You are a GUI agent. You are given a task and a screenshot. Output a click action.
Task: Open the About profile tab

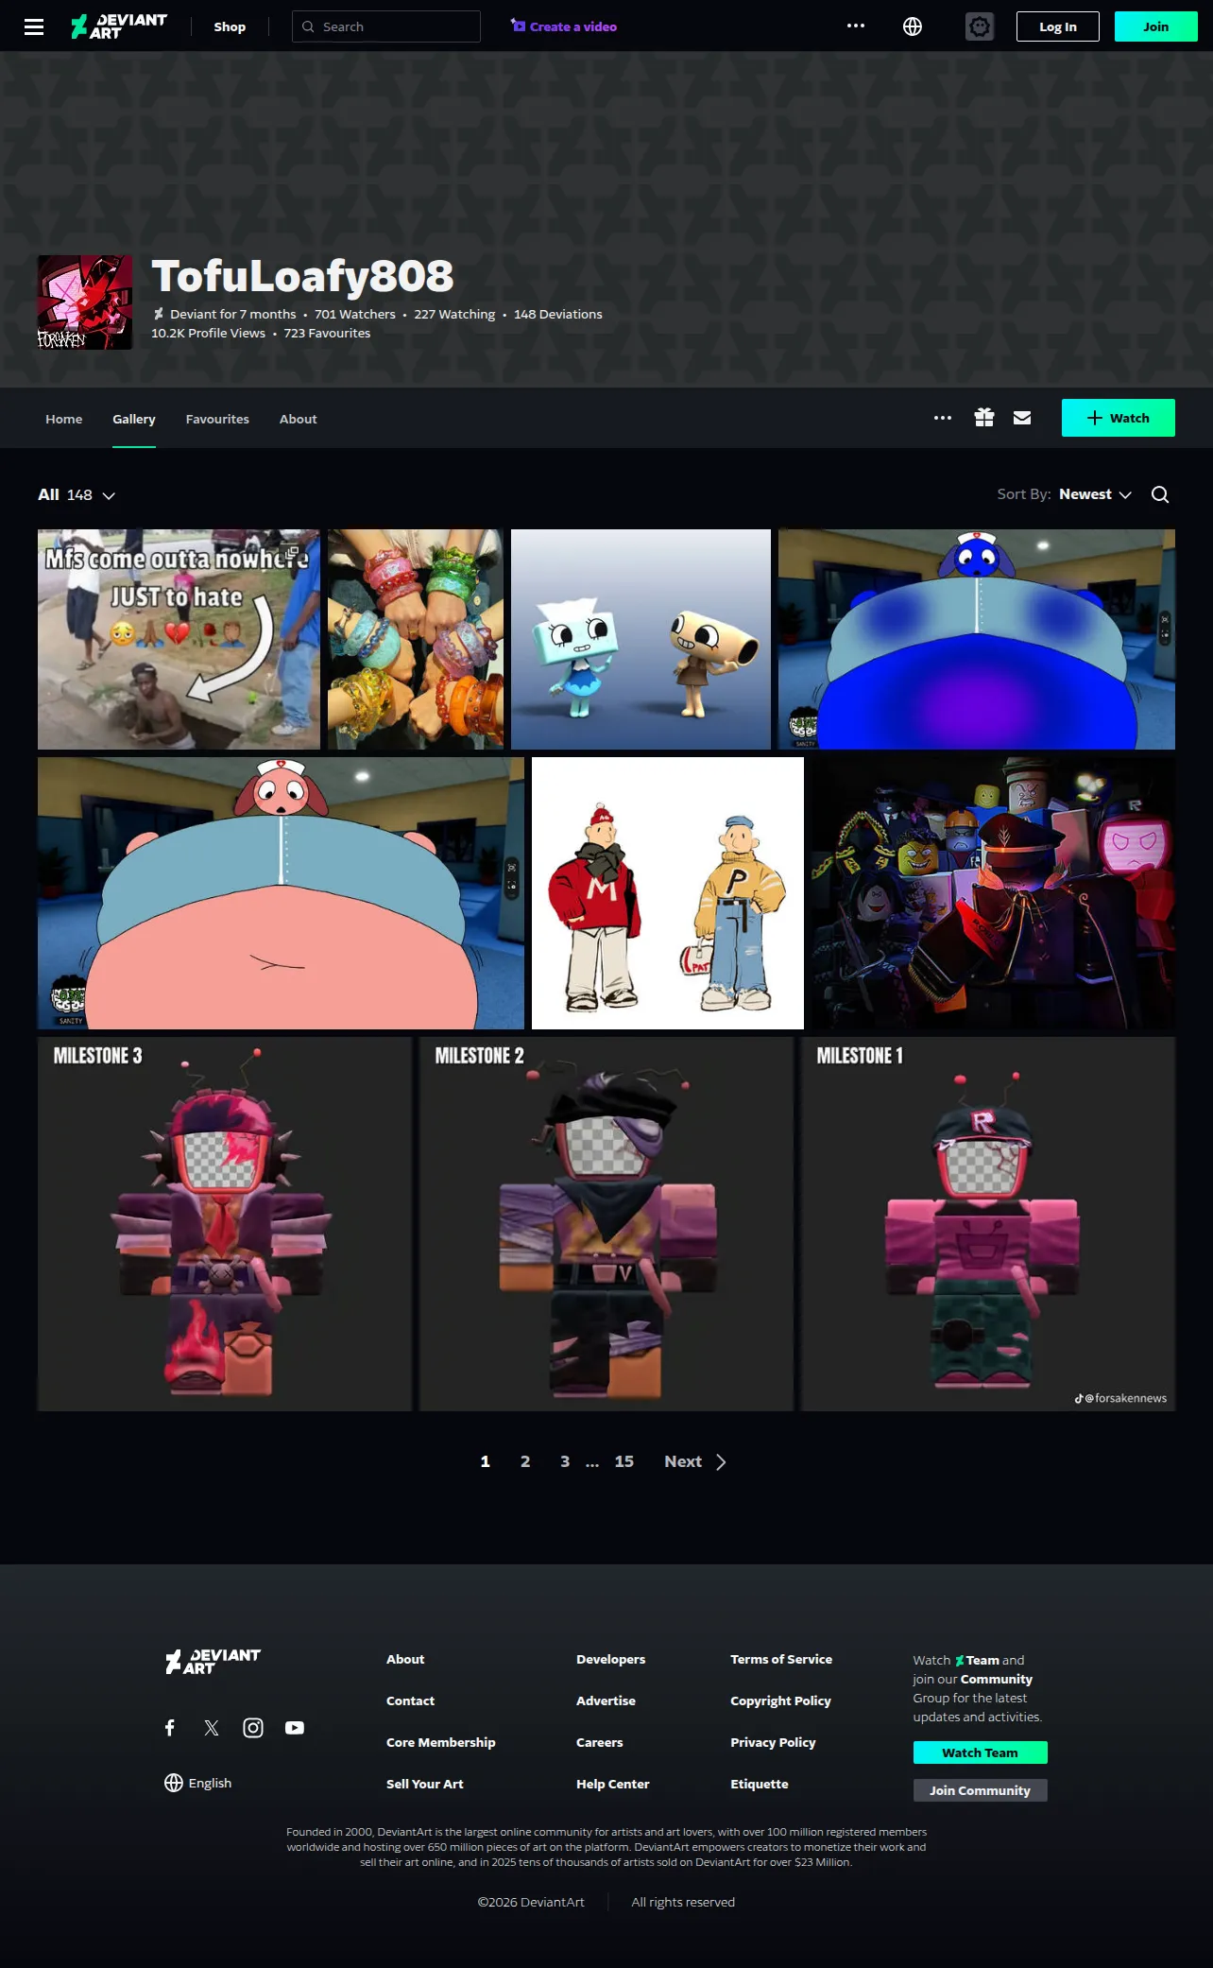click(x=299, y=419)
